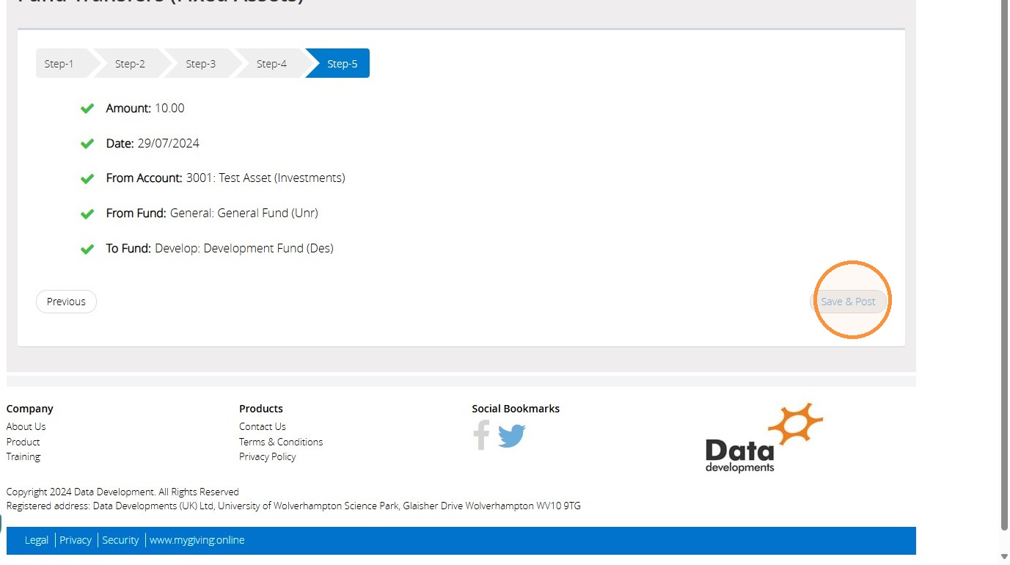Open the Contact Us link

(263, 426)
